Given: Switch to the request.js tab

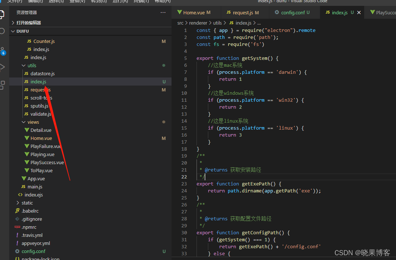Looking at the screenshot, I should [x=243, y=12].
